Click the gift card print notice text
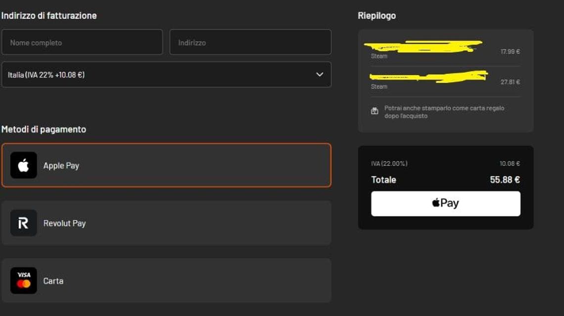Viewport: 564px width, 316px height. pos(444,112)
